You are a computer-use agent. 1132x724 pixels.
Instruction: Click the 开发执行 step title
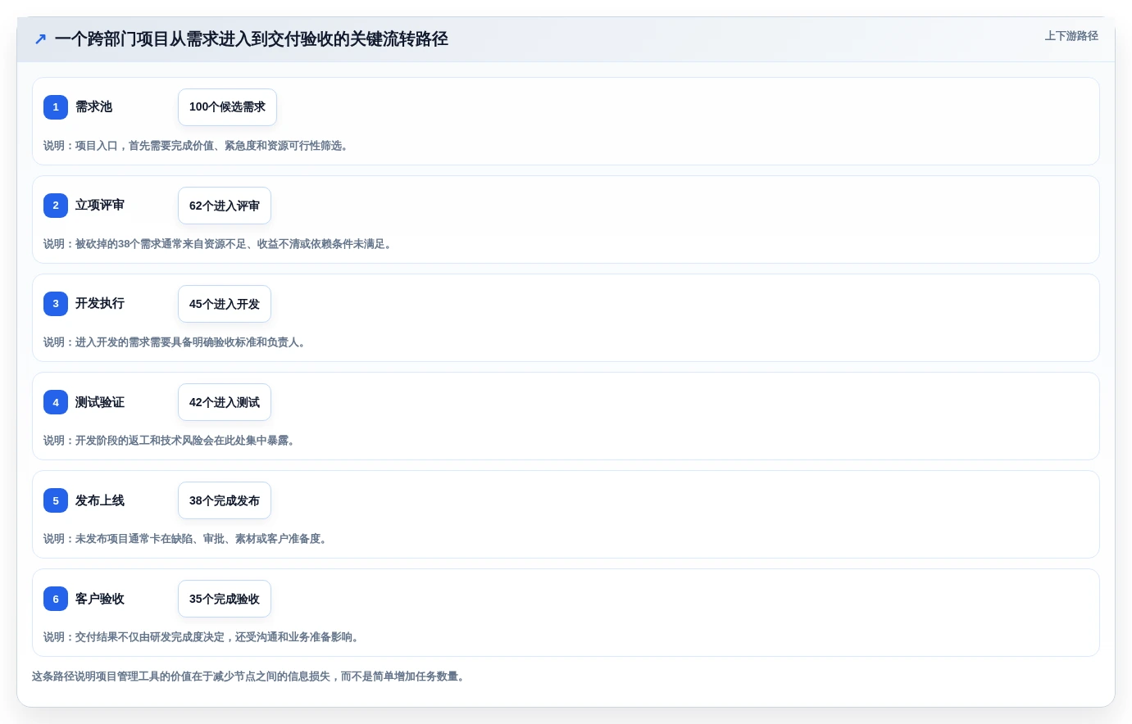pos(100,303)
